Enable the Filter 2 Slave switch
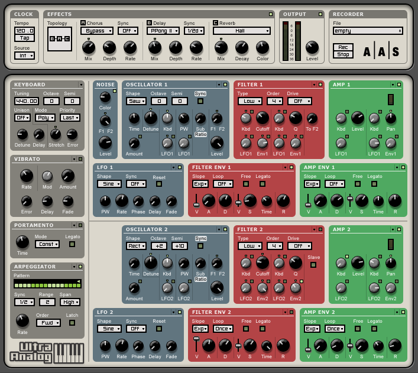The image size is (418, 373). pyautogui.click(x=313, y=265)
